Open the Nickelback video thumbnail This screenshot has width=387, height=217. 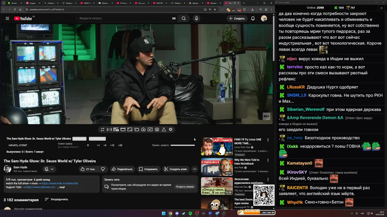217,167
